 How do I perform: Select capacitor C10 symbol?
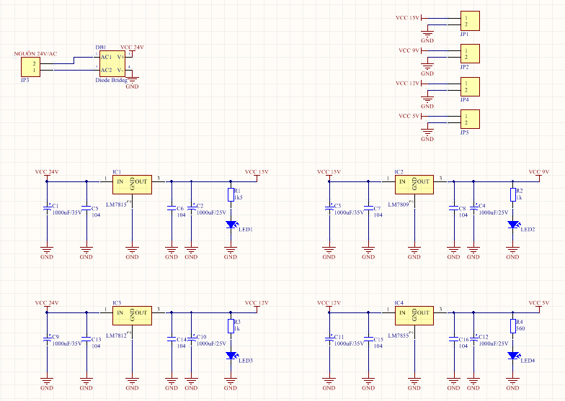click(x=192, y=338)
